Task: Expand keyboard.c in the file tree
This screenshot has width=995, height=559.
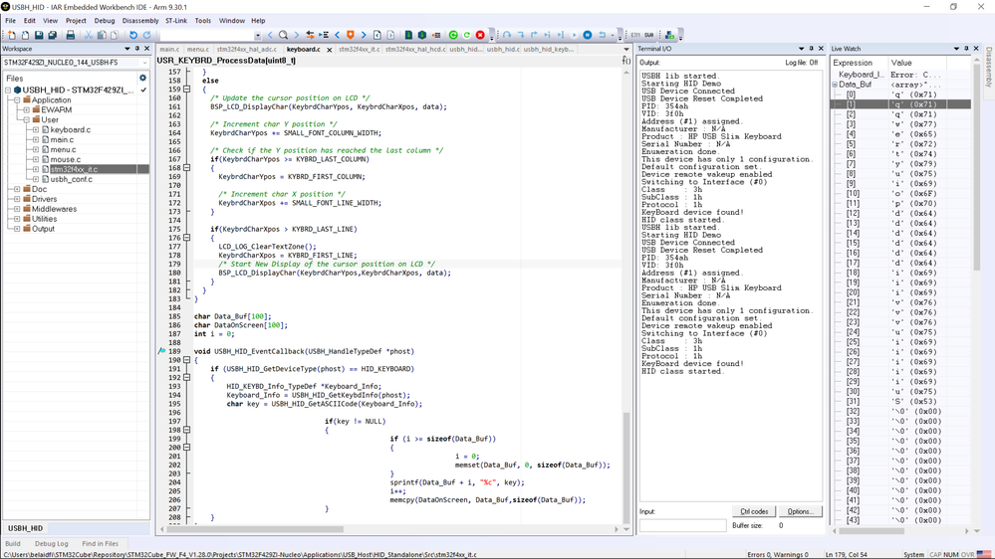Action: 36,130
